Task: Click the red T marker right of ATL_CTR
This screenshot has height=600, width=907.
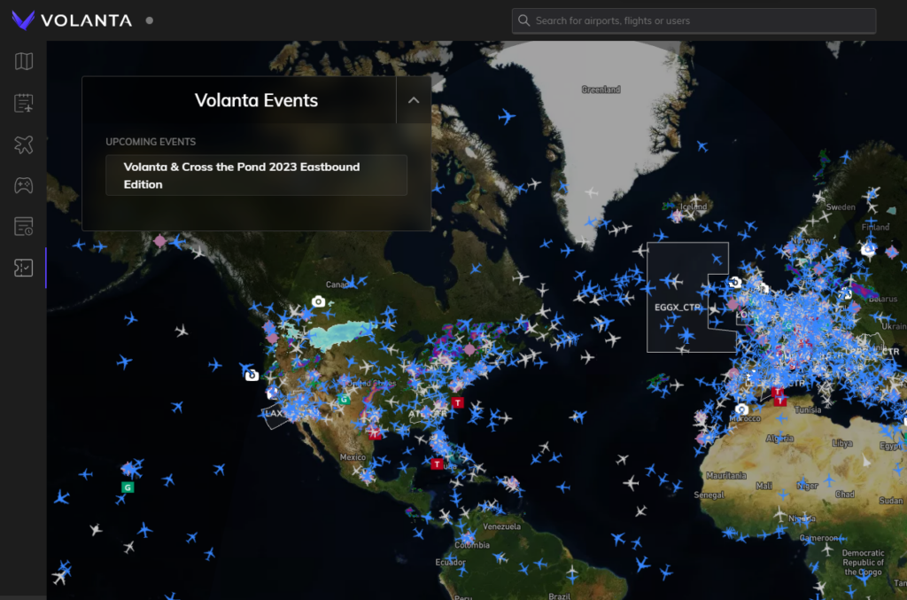Action: [458, 402]
